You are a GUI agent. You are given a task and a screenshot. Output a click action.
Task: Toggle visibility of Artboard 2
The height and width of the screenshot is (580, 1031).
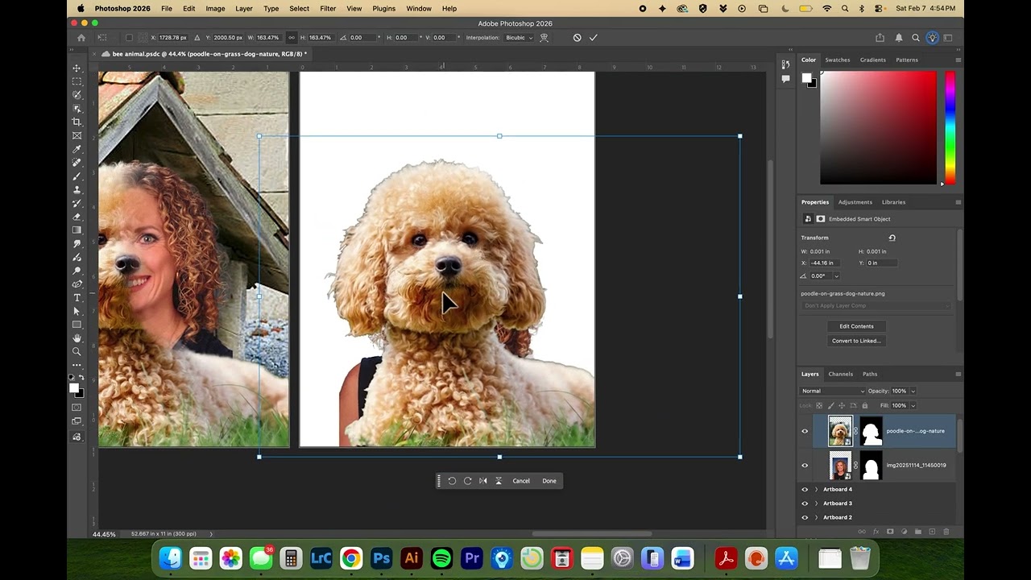tap(805, 517)
